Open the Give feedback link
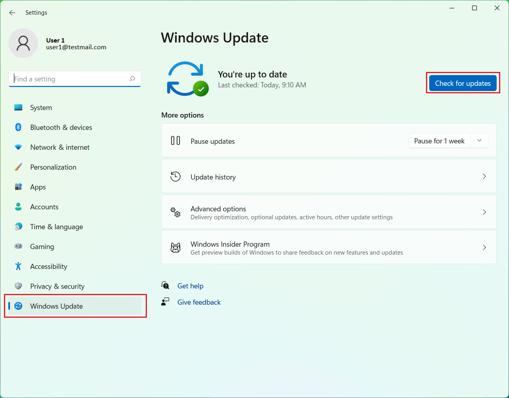This screenshot has width=509, height=398. 199,302
